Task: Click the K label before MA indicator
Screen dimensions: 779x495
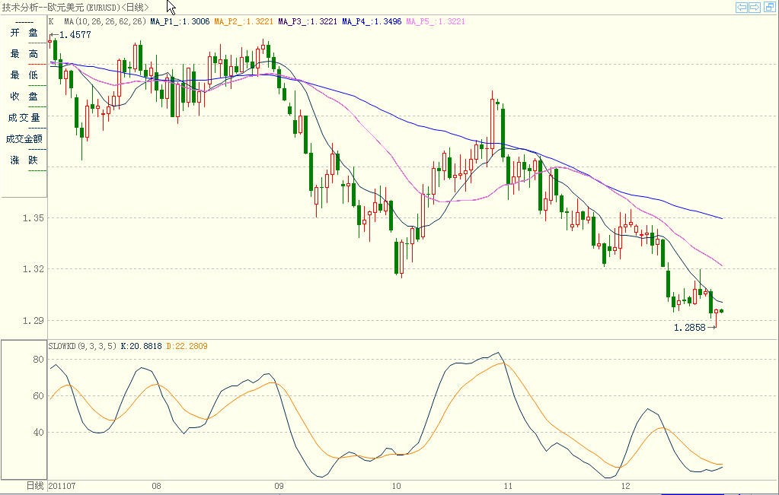Action: 51,21
